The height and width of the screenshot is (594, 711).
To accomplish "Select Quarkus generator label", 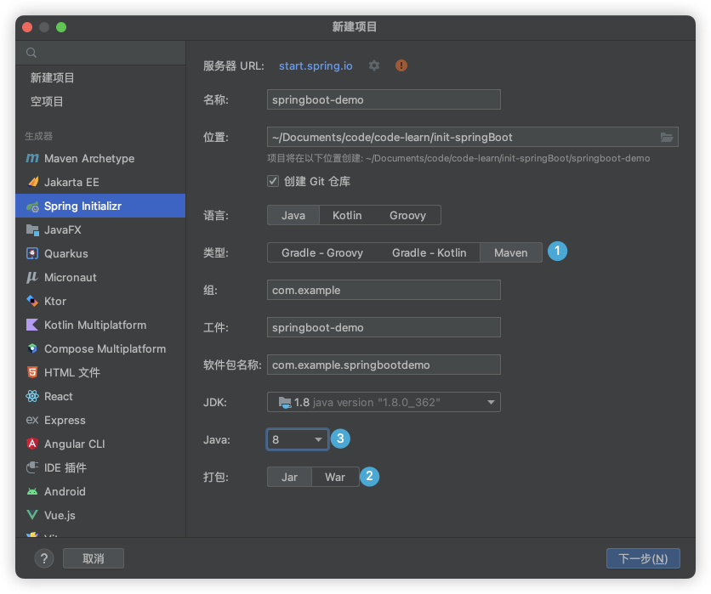I will coord(66,254).
